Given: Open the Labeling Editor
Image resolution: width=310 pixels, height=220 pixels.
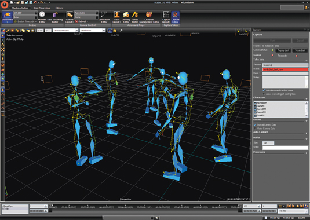Looking at the screenshot, I should [x=126, y=17].
